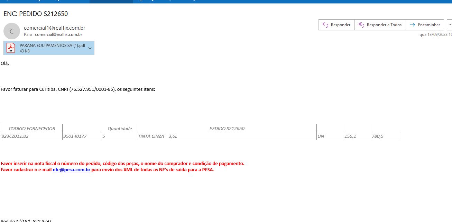Select the total value cell 780,5

coord(378,136)
